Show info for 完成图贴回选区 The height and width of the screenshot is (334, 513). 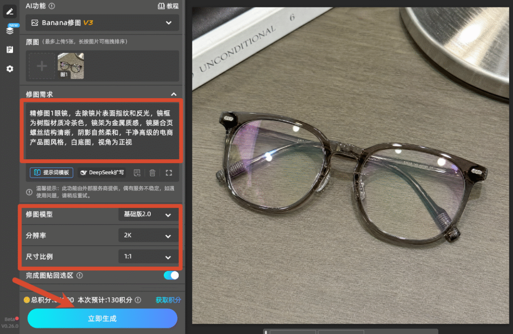click(x=80, y=275)
